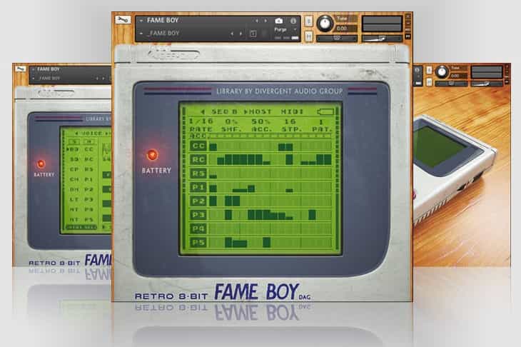The height and width of the screenshot is (347, 521).
Task: Toggle MIDI option on LCD
Action: [292, 111]
